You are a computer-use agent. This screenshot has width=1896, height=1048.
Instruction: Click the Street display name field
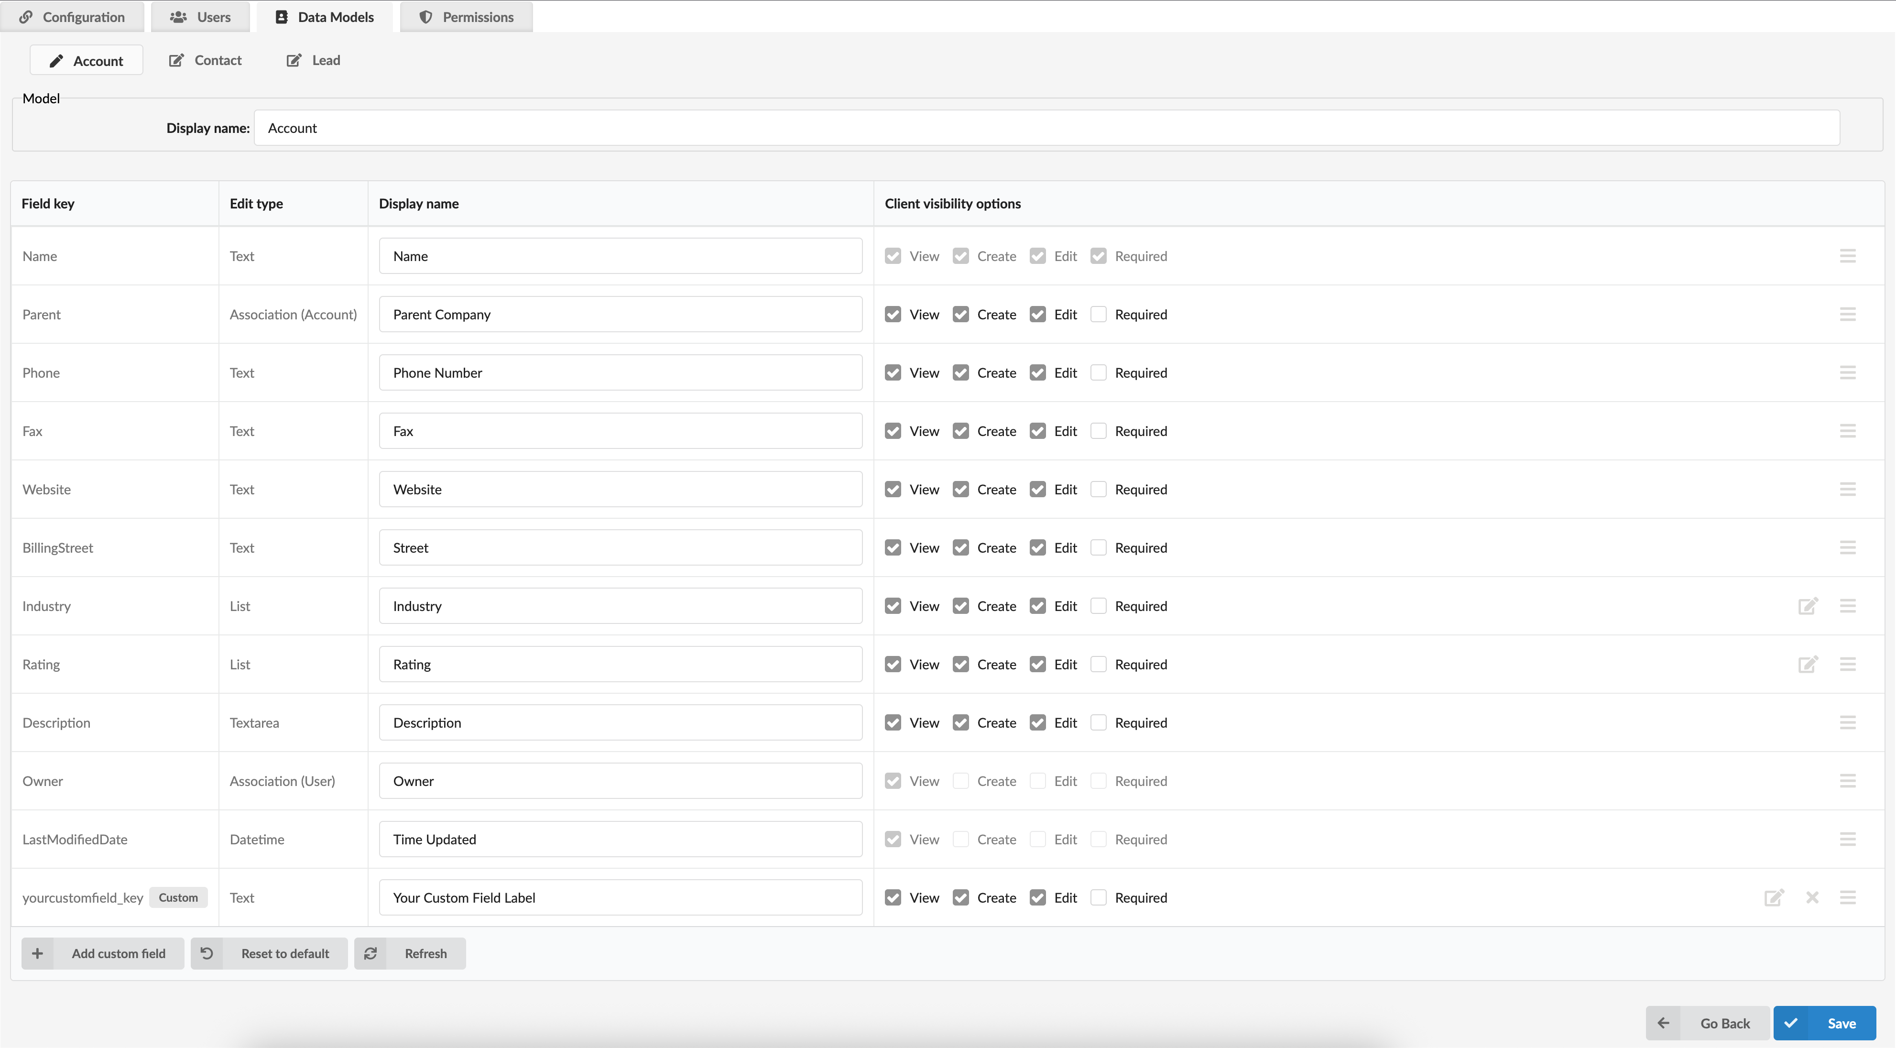pos(621,547)
